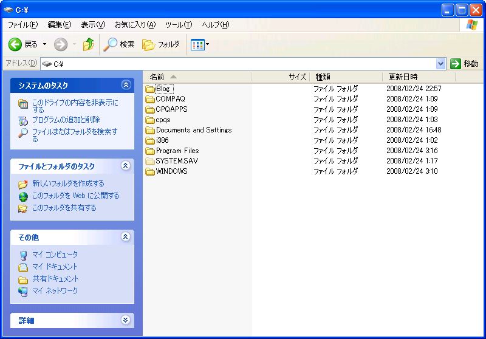Click the Windows flag logo in menu bar
The height and width of the screenshot is (339, 486).
(x=472, y=25)
